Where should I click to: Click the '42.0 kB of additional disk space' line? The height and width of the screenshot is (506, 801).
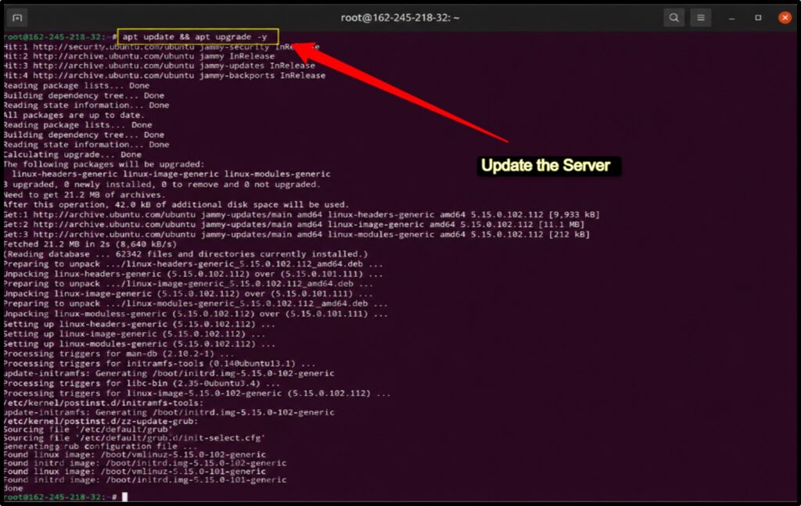tap(176, 204)
